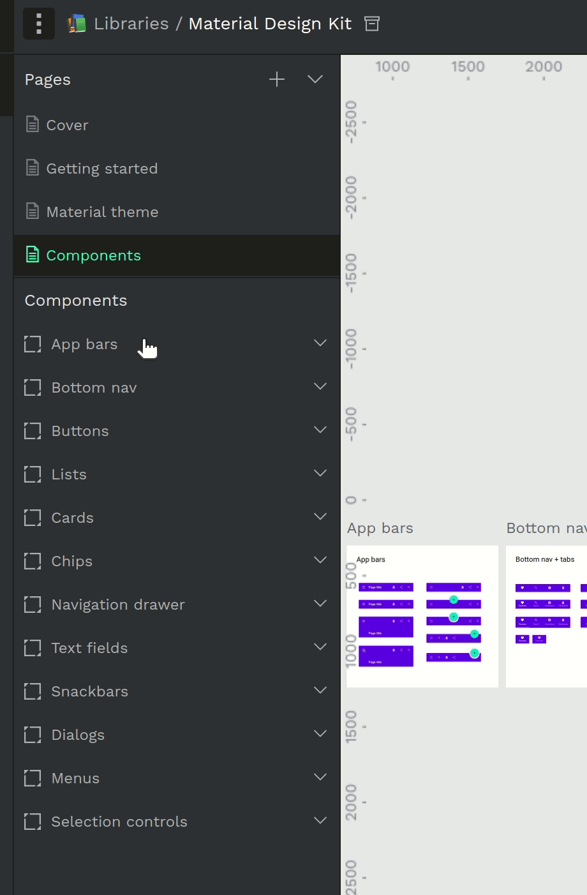Image resolution: width=587 pixels, height=895 pixels.
Task: Expand the Cards layer chevron
Action: tap(320, 517)
